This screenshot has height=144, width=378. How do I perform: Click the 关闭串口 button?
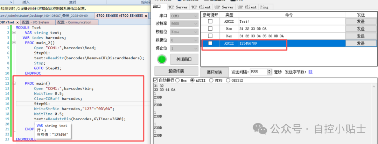[184, 59]
